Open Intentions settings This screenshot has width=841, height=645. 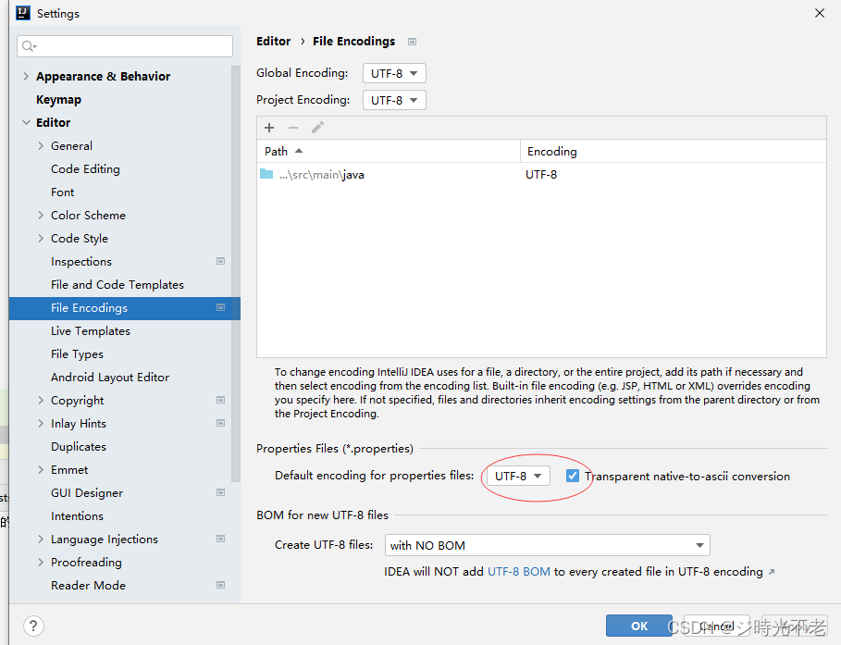coord(77,515)
